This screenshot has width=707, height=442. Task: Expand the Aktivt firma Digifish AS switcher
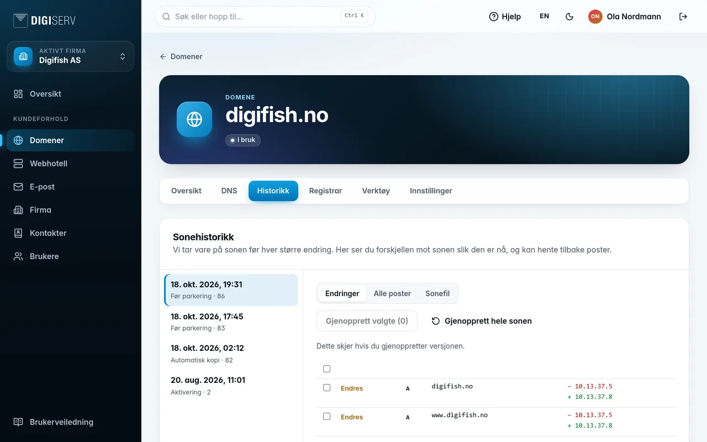70,56
